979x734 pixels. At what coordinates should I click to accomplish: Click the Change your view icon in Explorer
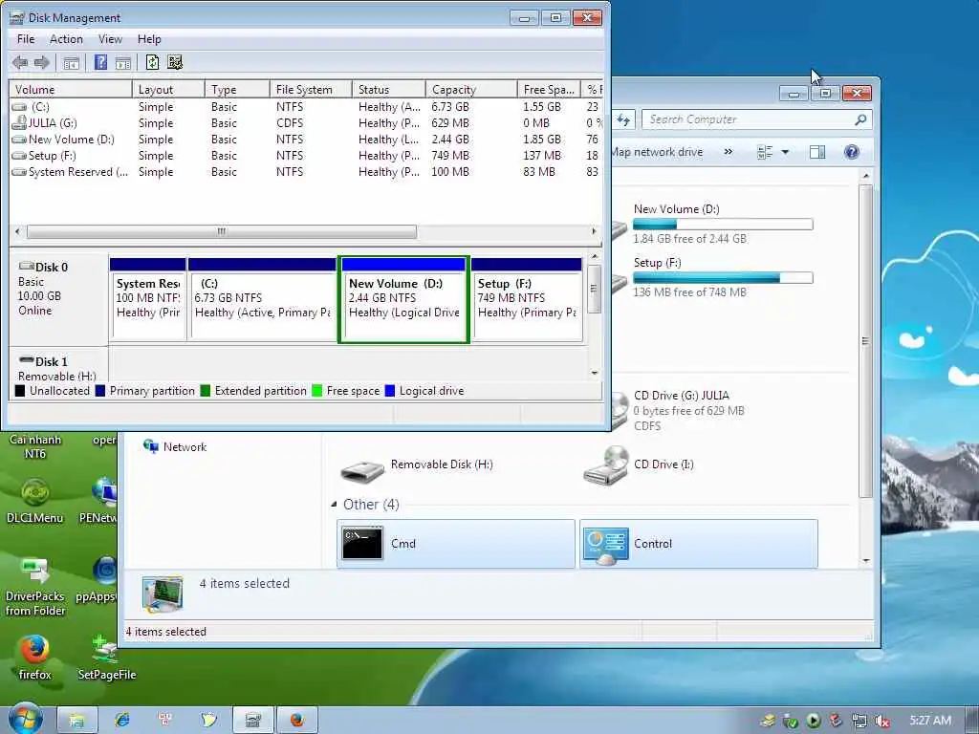pyautogui.click(x=765, y=152)
